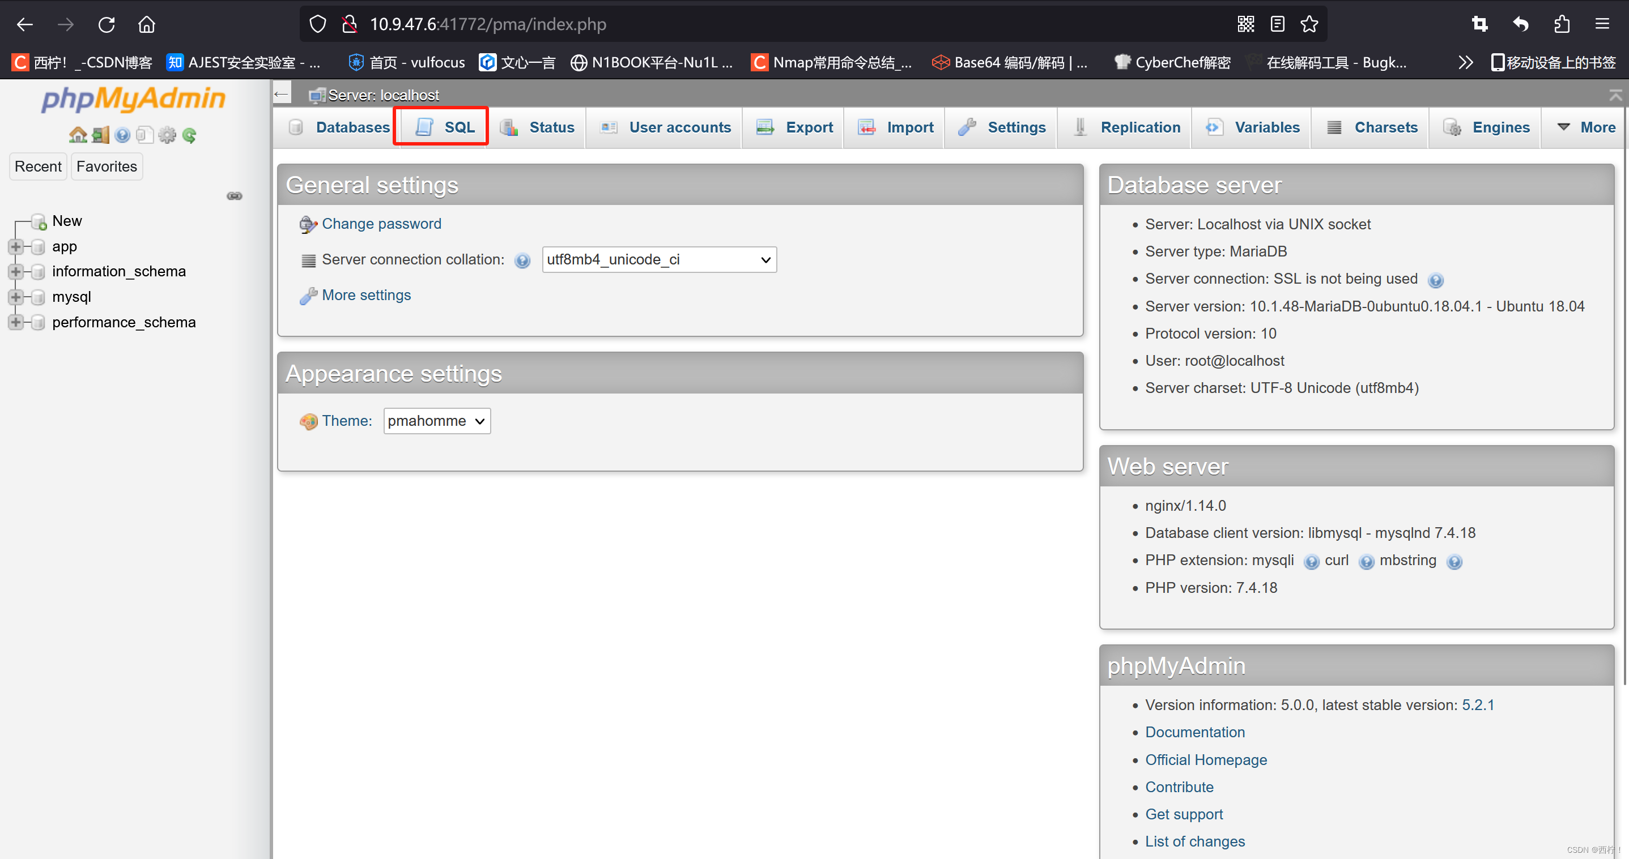The image size is (1629, 859).
Task: Click the blue question mark help icon
Action: pos(123,135)
